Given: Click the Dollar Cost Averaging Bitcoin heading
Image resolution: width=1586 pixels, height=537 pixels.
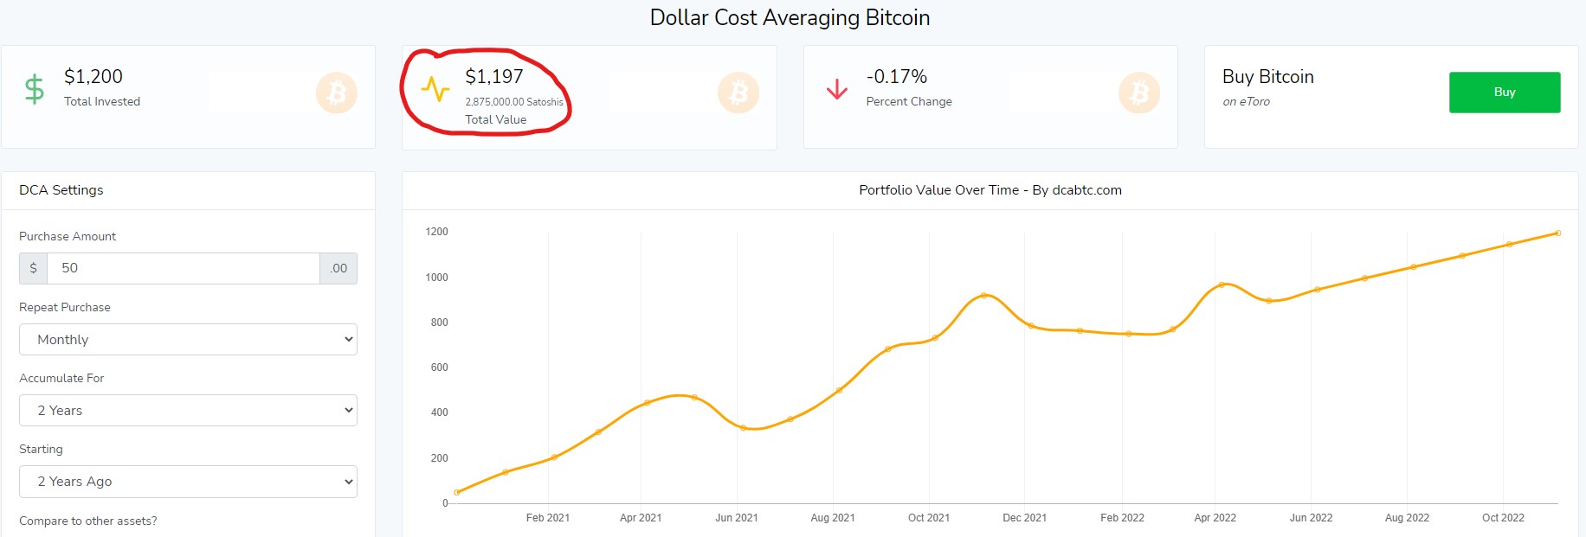Looking at the screenshot, I should coord(790,18).
